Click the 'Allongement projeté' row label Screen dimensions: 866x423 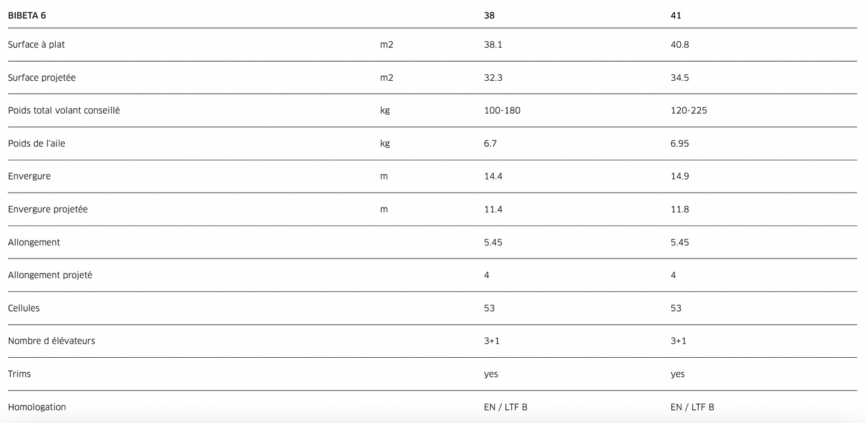[x=50, y=275]
